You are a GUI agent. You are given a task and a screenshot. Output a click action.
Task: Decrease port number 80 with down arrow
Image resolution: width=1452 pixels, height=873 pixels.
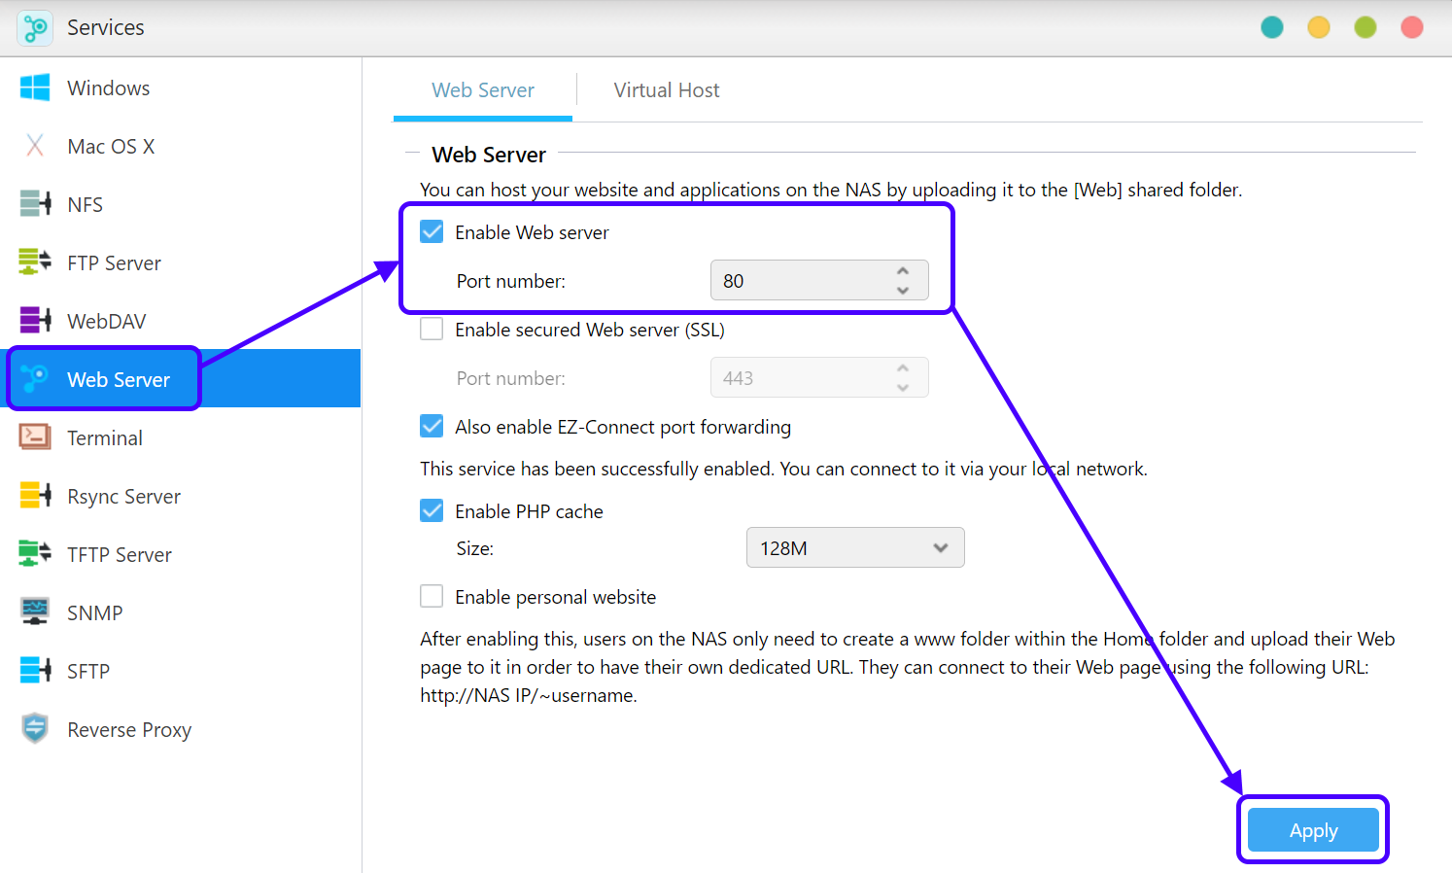[903, 291]
